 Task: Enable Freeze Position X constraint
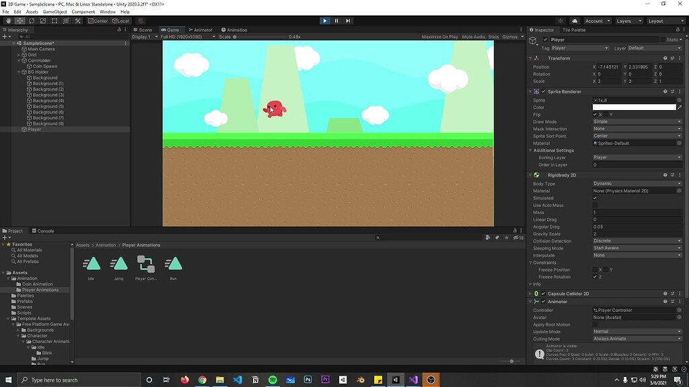(595, 270)
